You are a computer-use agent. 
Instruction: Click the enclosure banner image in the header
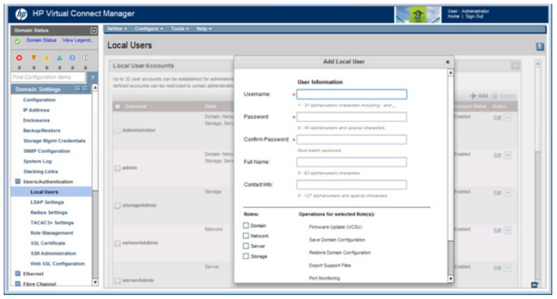tap(418, 15)
